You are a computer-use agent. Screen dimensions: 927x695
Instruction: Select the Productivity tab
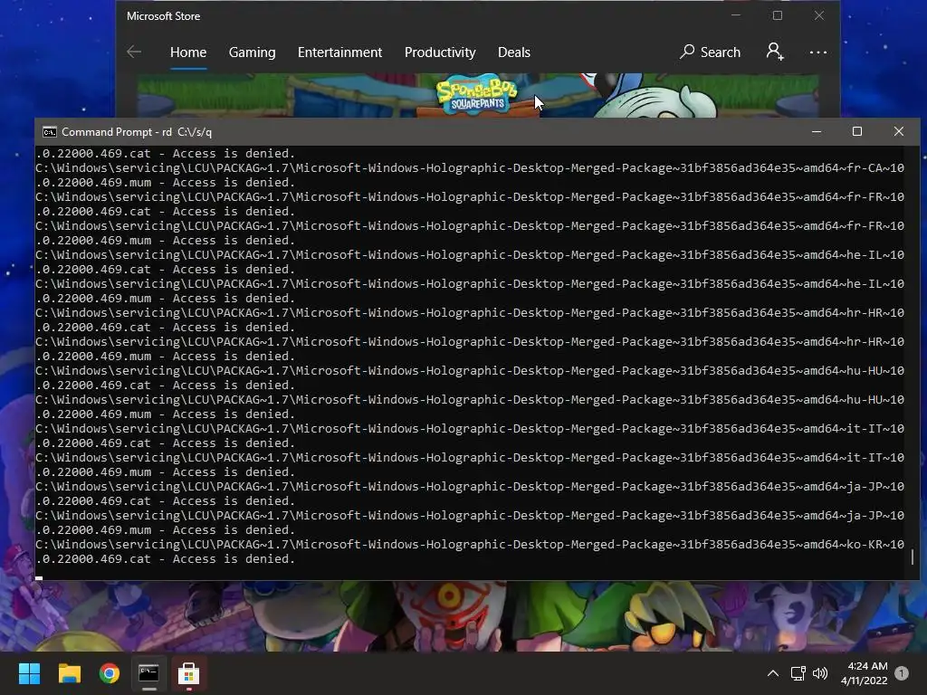440,52
